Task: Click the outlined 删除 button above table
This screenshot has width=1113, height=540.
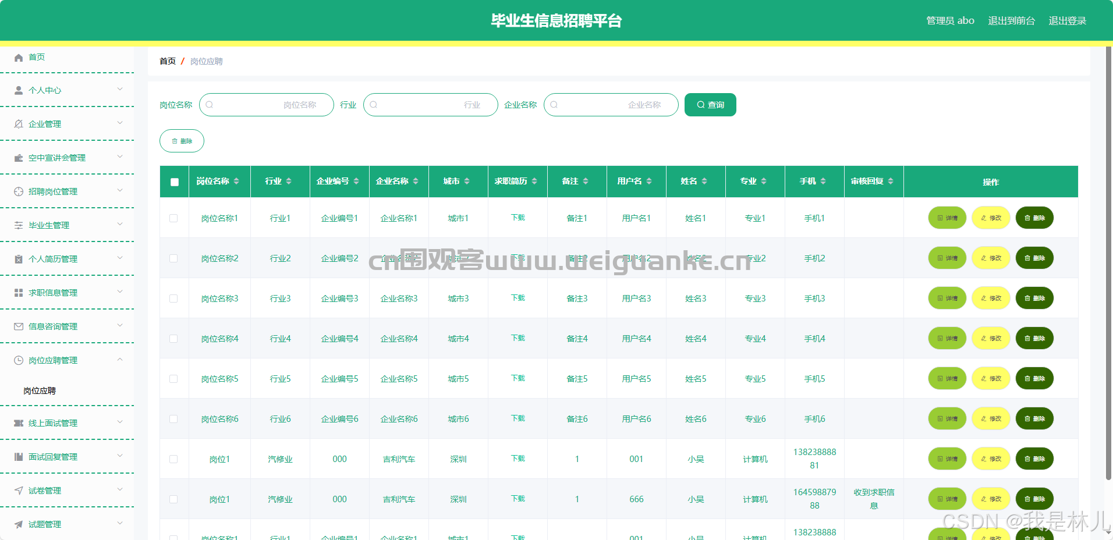Action: point(182,141)
